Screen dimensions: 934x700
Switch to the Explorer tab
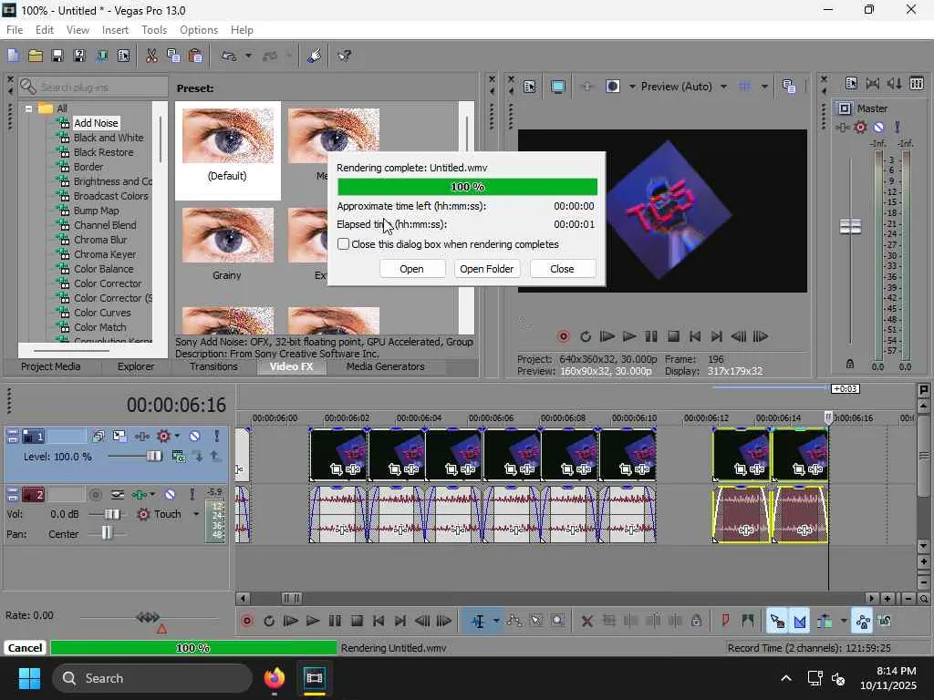136,366
